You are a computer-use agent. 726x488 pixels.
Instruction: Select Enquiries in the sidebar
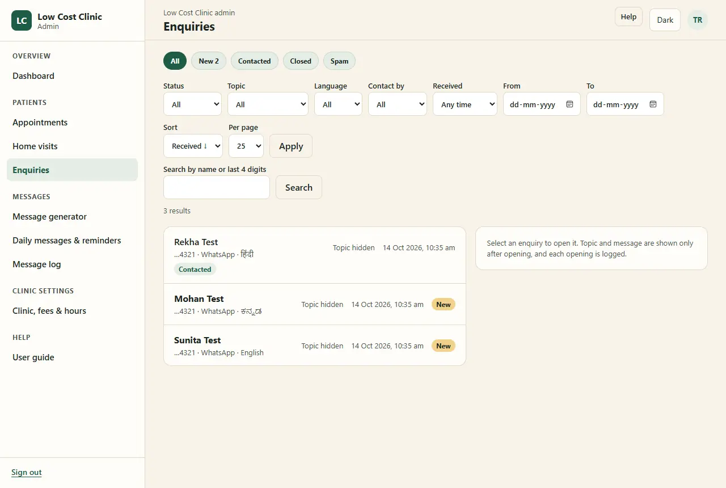tap(72, 170)
